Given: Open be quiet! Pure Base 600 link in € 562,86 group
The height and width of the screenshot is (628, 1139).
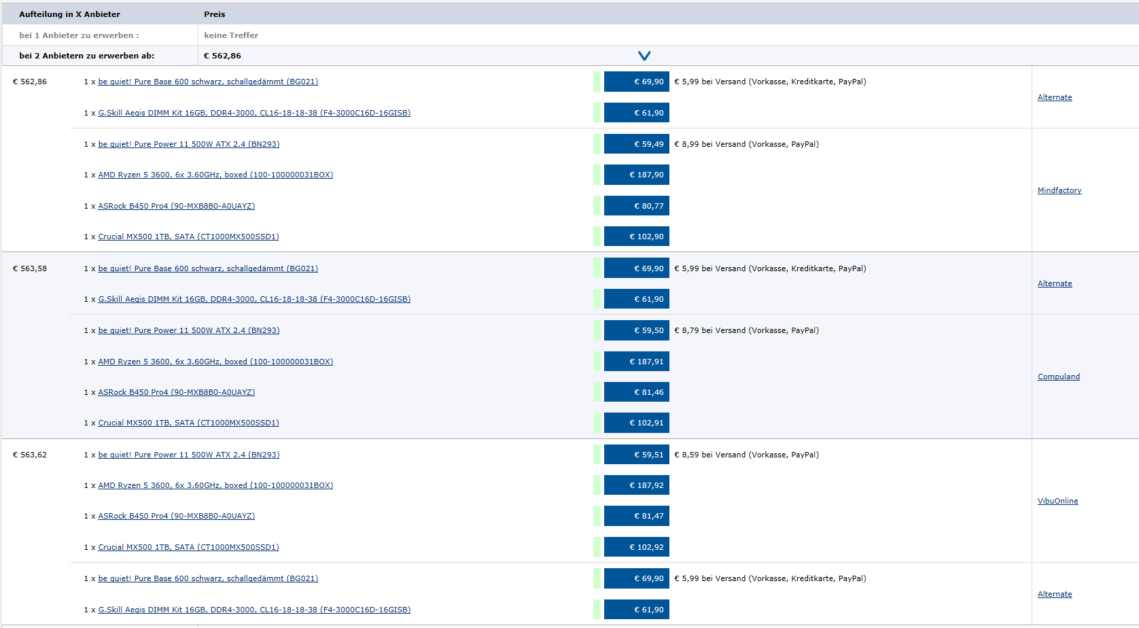Looking at the screenshot, I should pos(208,82).
